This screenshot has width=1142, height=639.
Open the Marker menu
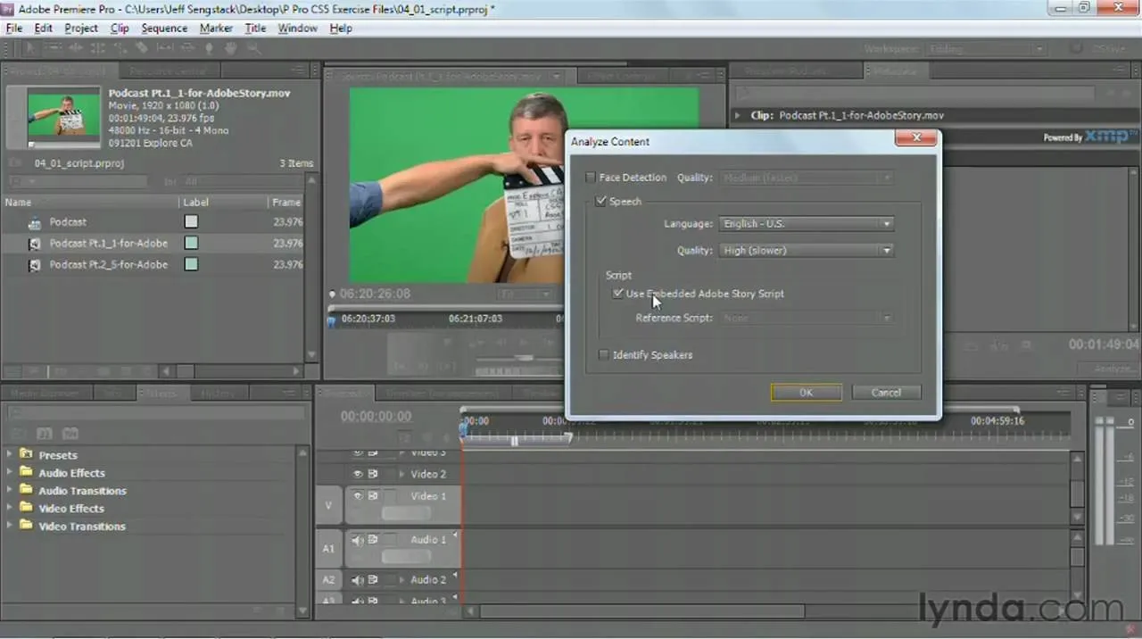(x=216, y=28)
